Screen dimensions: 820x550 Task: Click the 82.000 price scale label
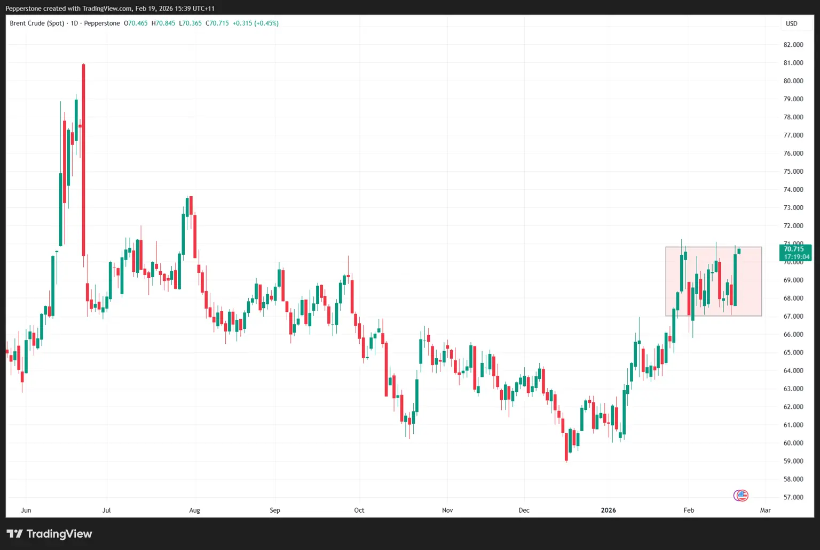(x=793, y=45)
